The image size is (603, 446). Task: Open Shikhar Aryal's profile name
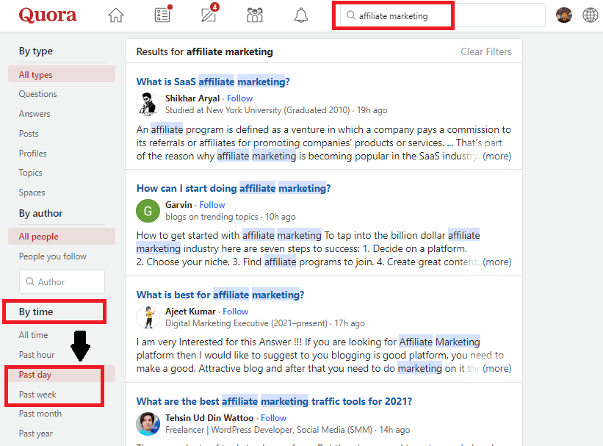point(192,98)
